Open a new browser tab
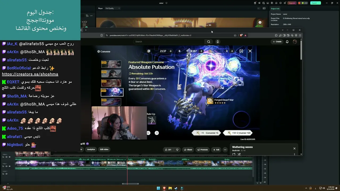The height and width of the screenshot is (191, 340). coord(86,30)
